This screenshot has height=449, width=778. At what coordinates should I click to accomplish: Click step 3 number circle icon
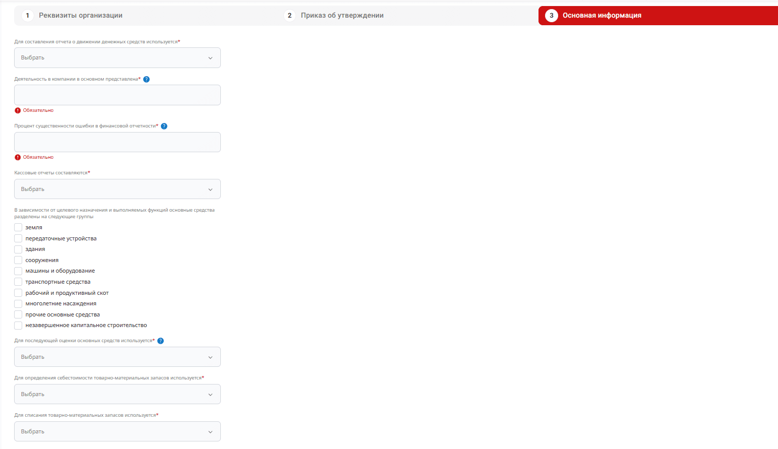coord(551,16)
